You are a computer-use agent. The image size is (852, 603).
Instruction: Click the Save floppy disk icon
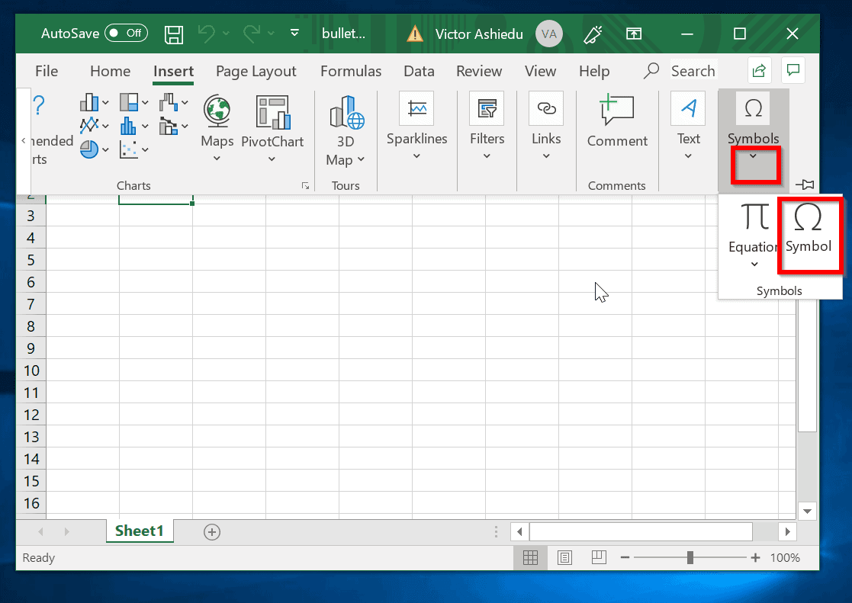point(174,34)
